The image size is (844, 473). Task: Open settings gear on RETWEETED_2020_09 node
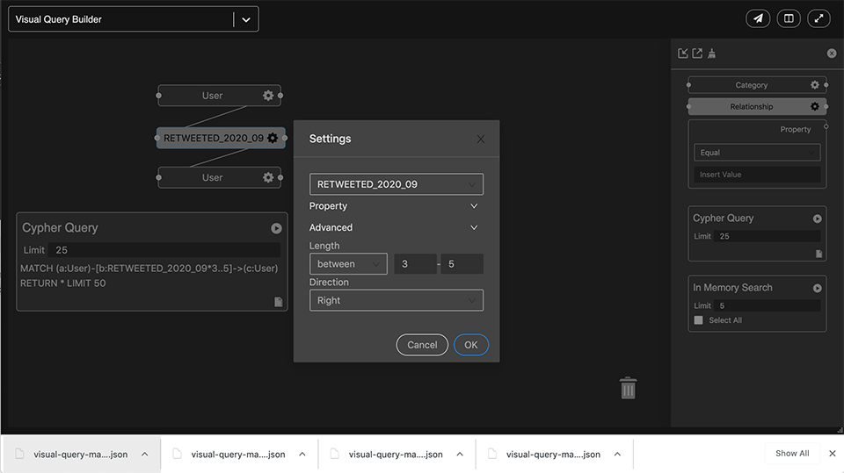[273, 138]
